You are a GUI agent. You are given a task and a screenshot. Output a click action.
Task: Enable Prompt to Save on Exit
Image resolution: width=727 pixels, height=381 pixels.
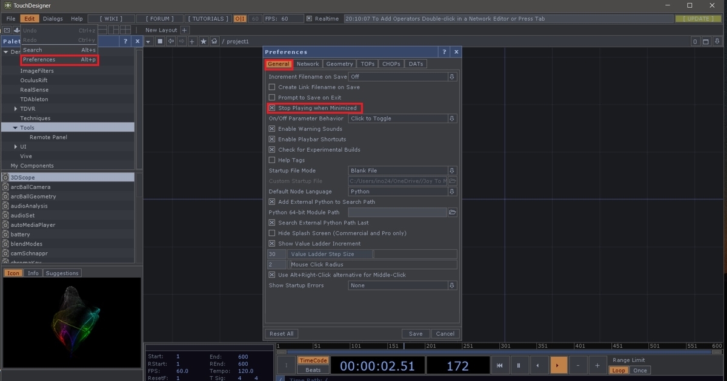coord(272,97)
